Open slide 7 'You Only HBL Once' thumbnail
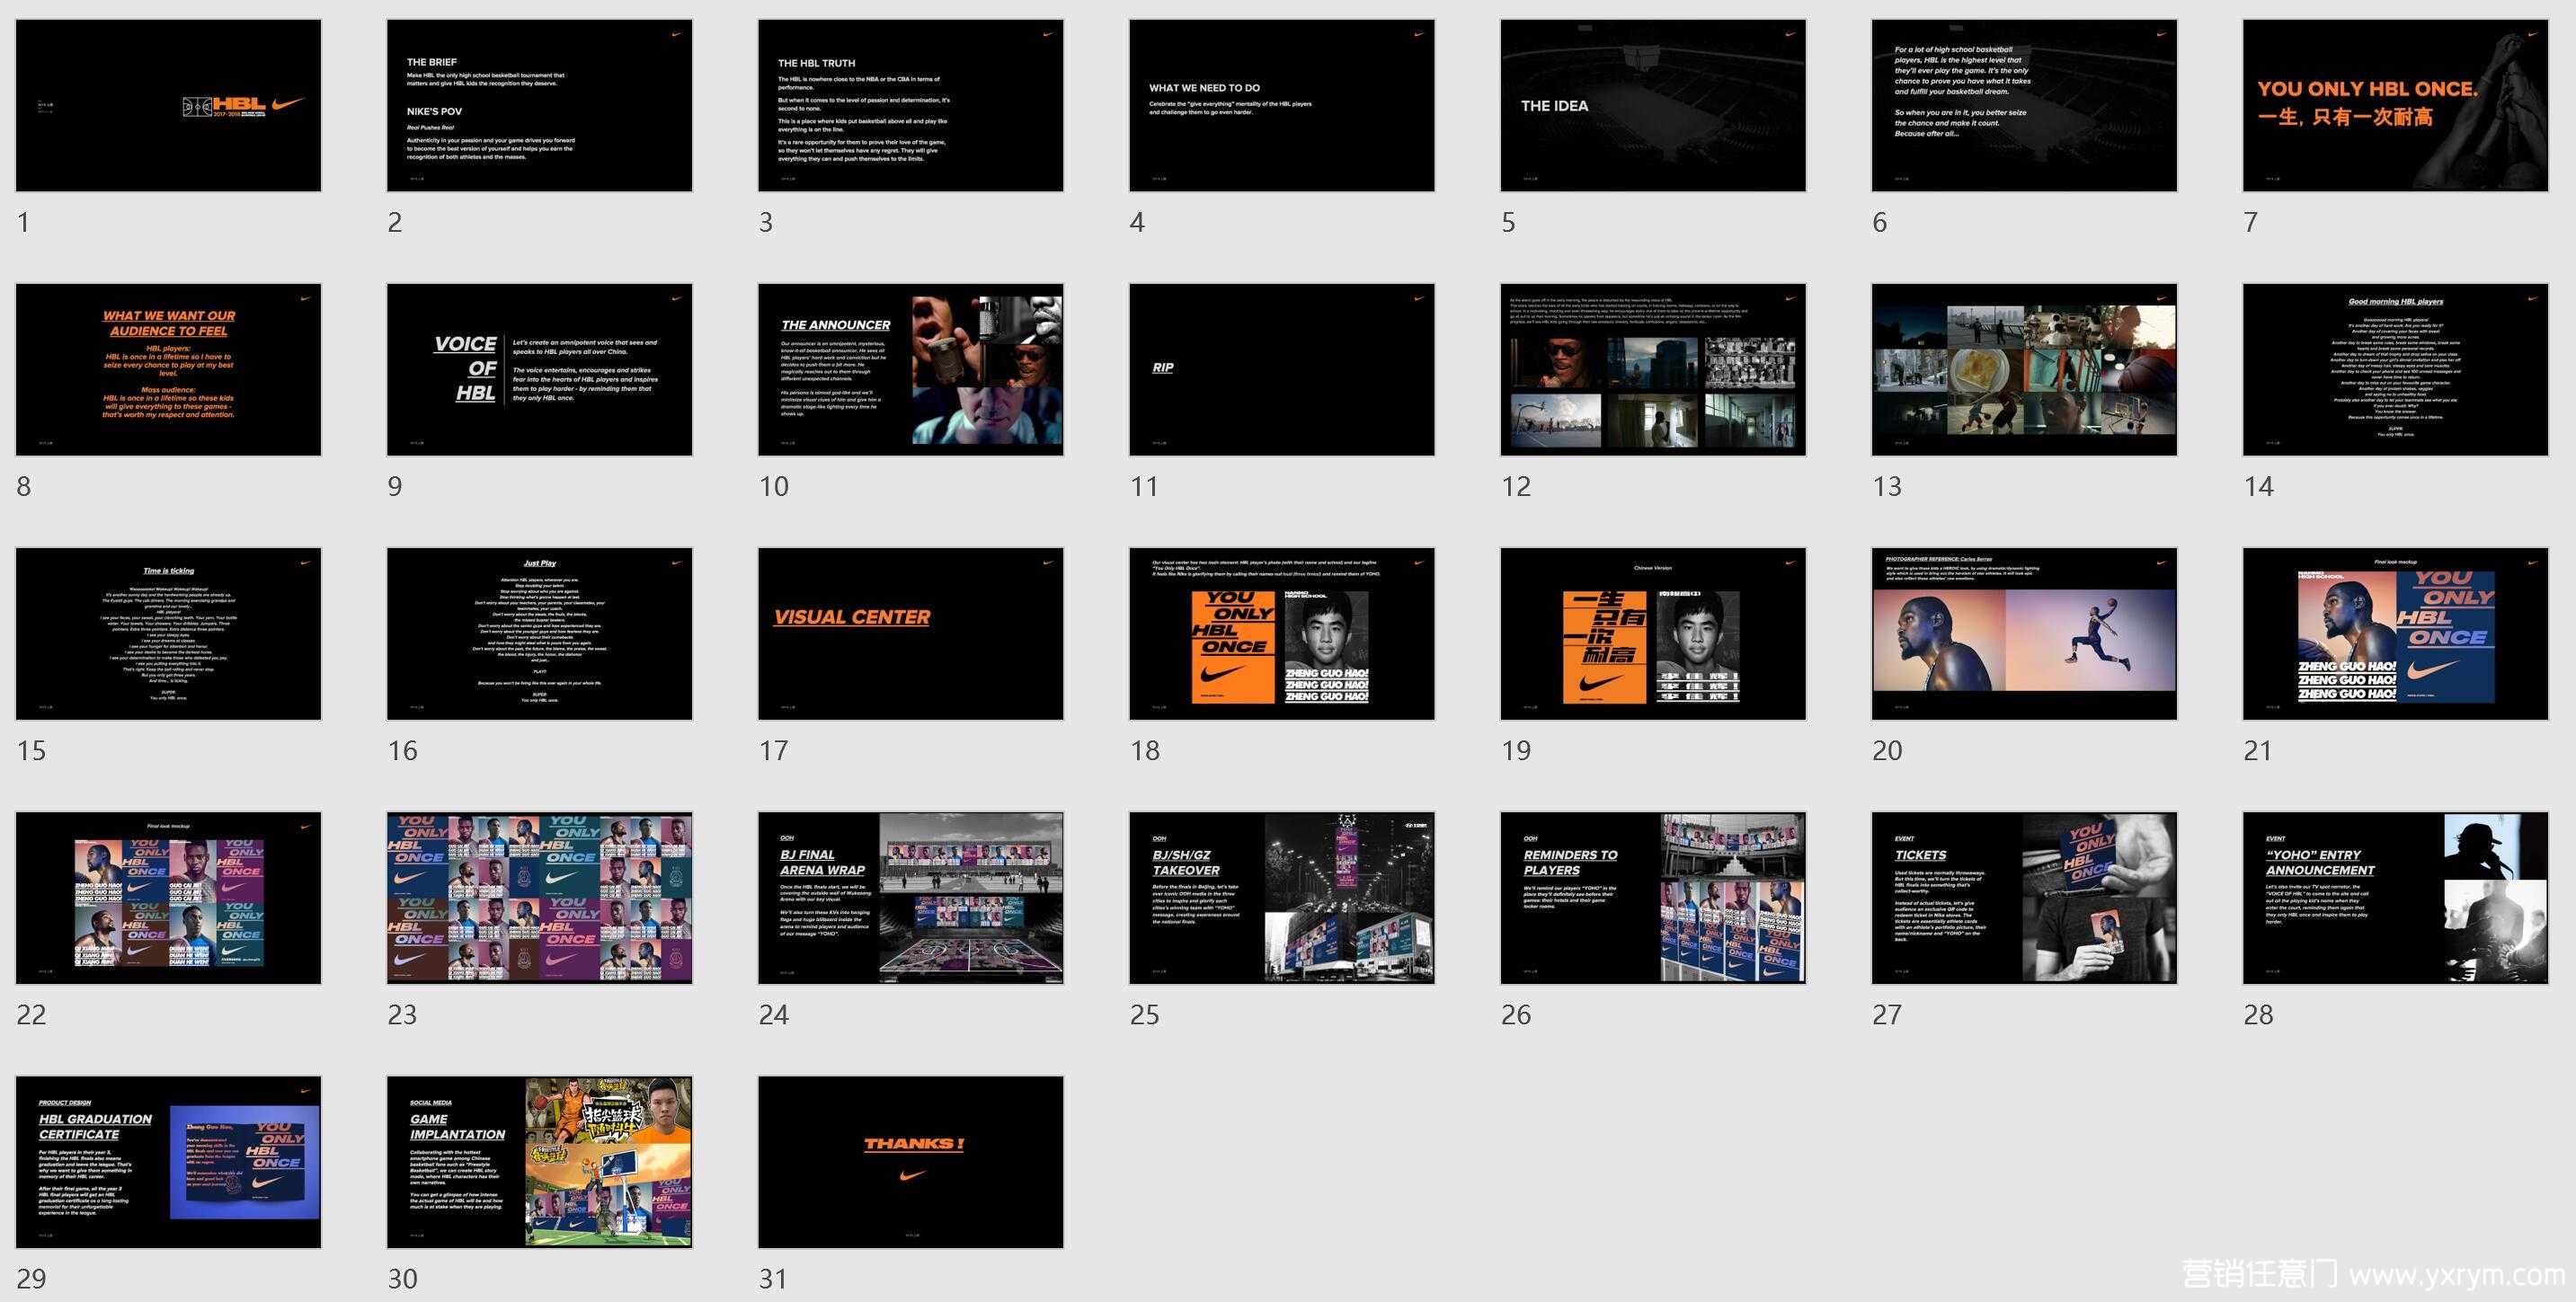2576x1302 pixels. (x=2395, y=105)
